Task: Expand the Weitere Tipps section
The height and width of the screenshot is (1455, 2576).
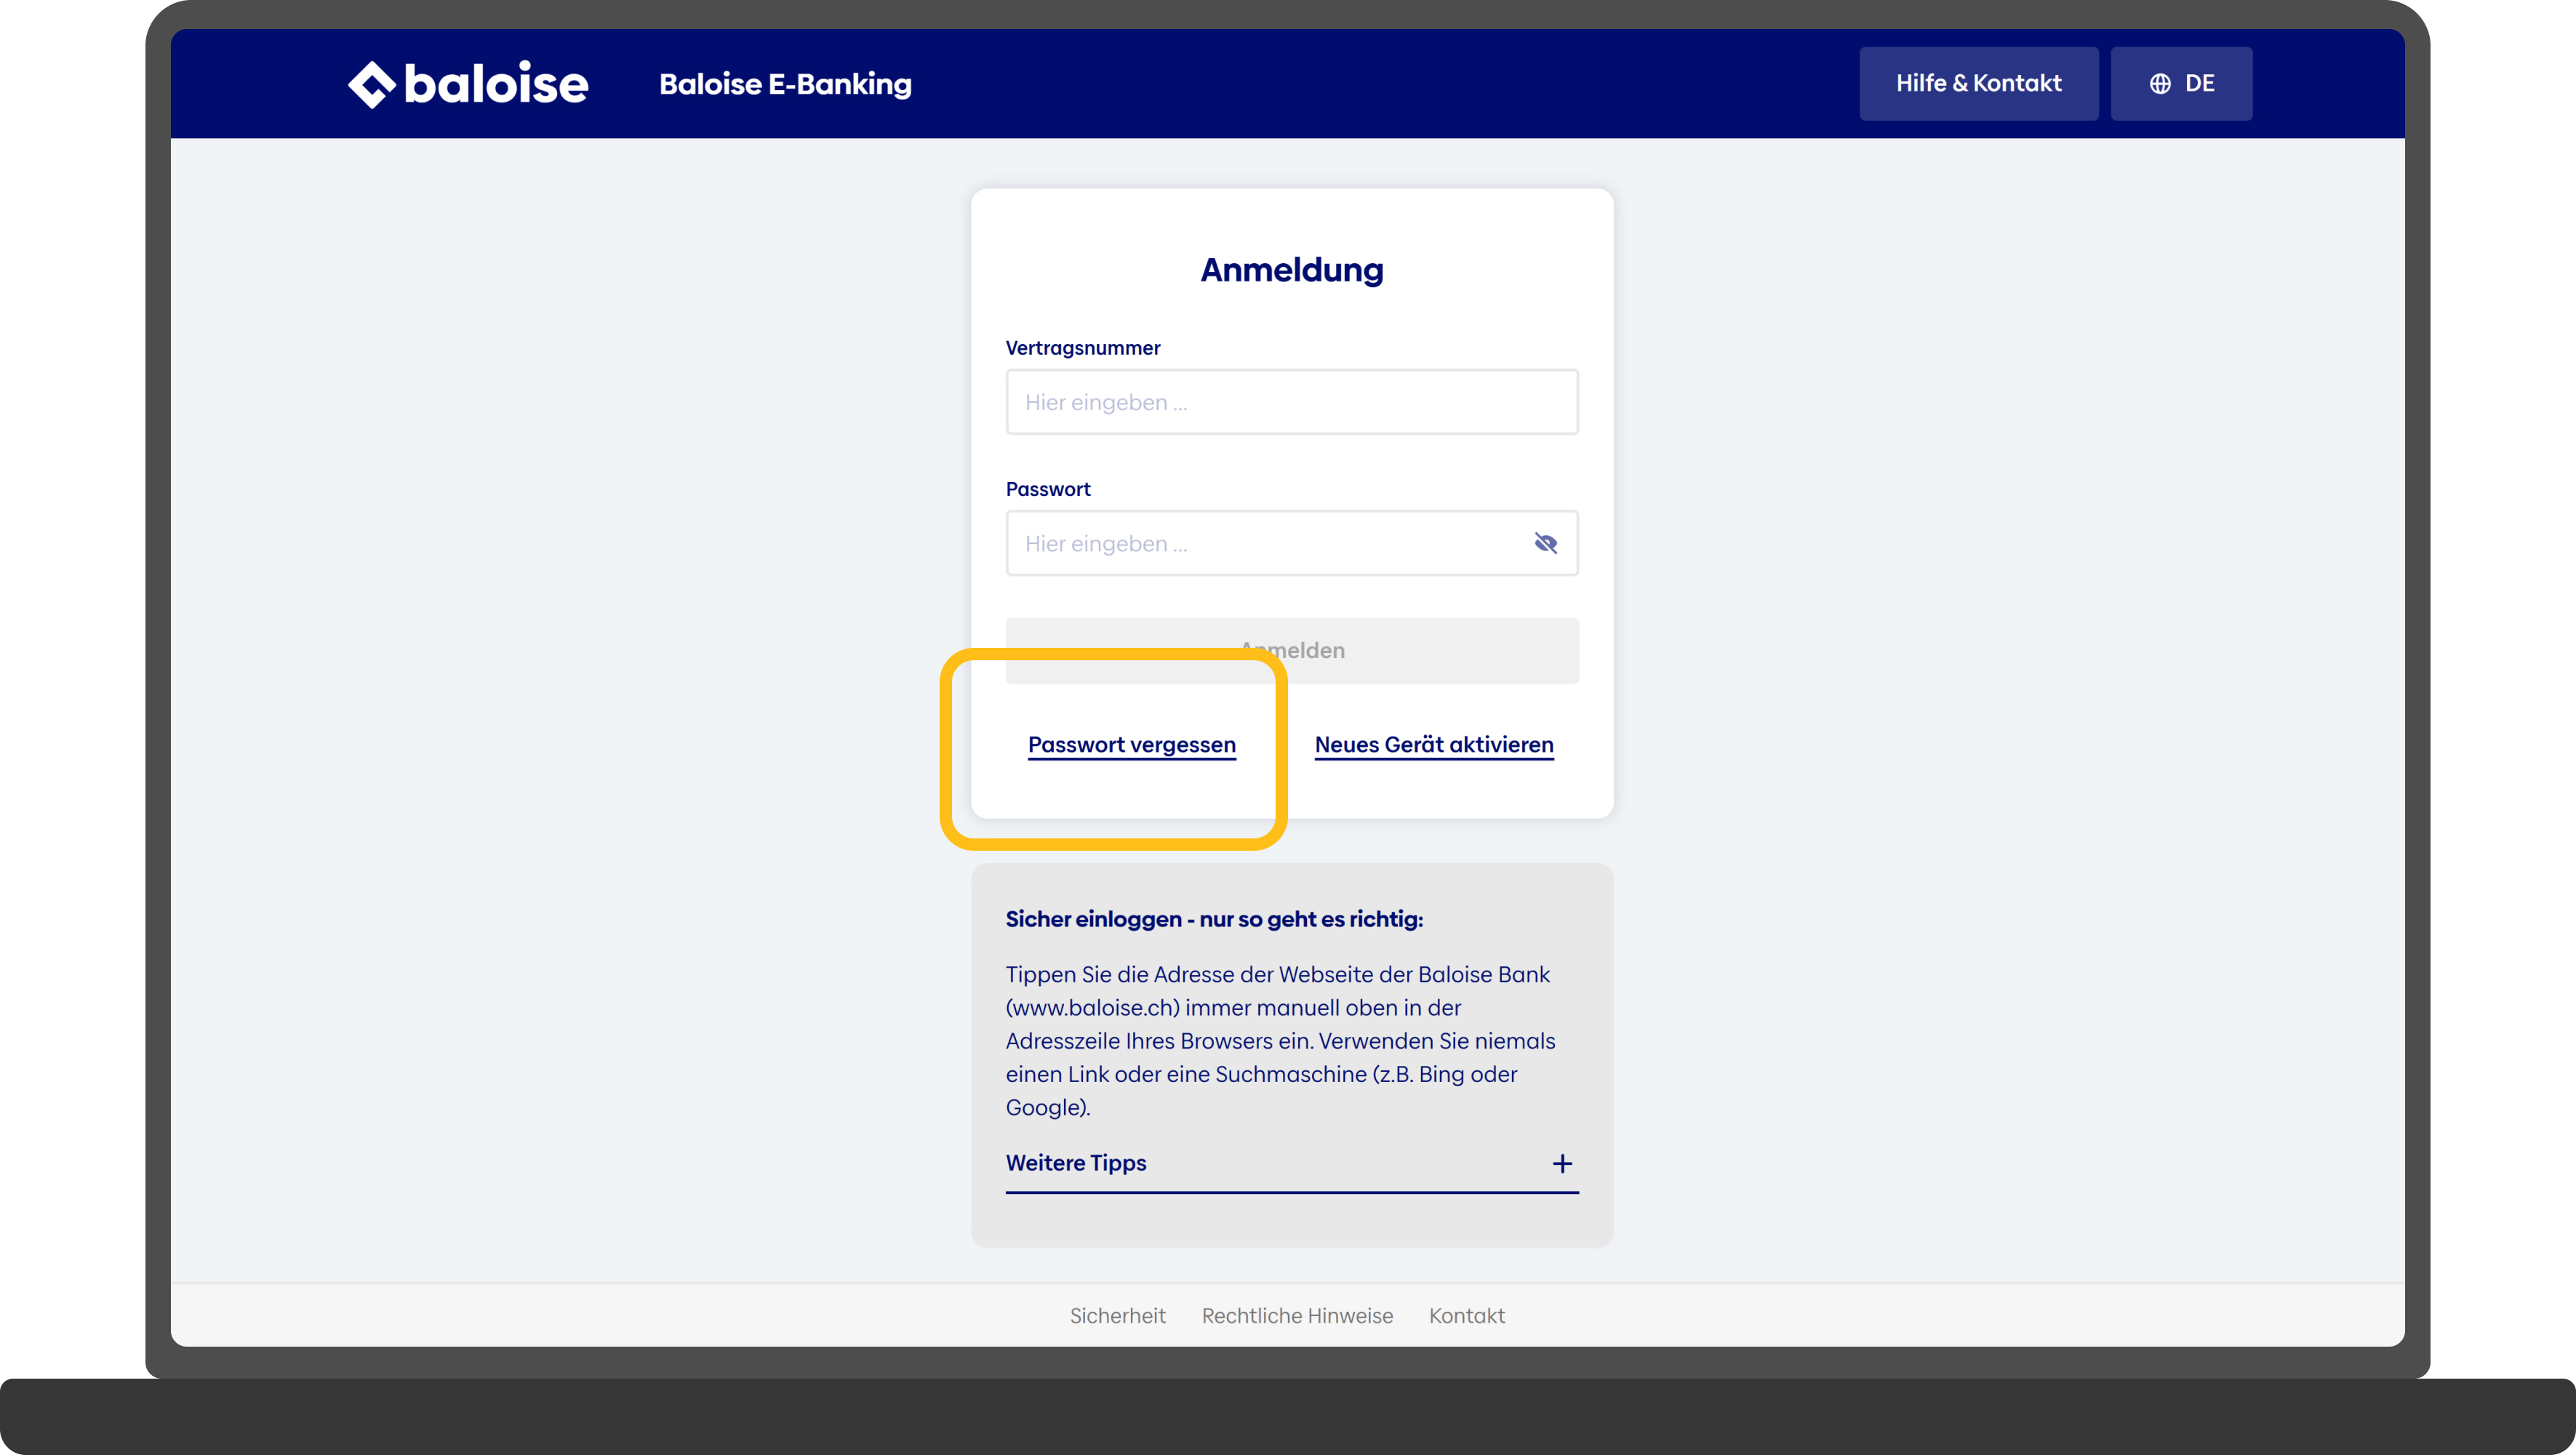Action: pos(1292,1163)
